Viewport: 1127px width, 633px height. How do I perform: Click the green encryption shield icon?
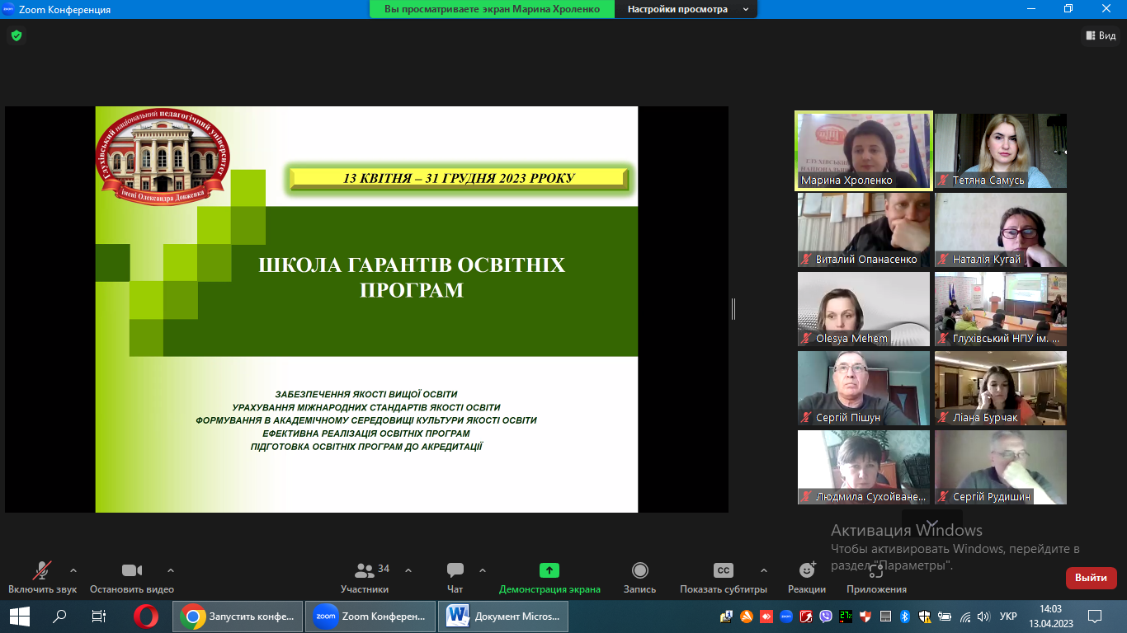[x=17, y=35]
